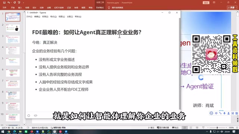Open the Undo history dropdown arrow
Screen dimensions: 239x134
tap(11, 3)
